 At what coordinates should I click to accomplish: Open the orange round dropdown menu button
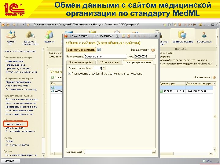pos(8,25)
